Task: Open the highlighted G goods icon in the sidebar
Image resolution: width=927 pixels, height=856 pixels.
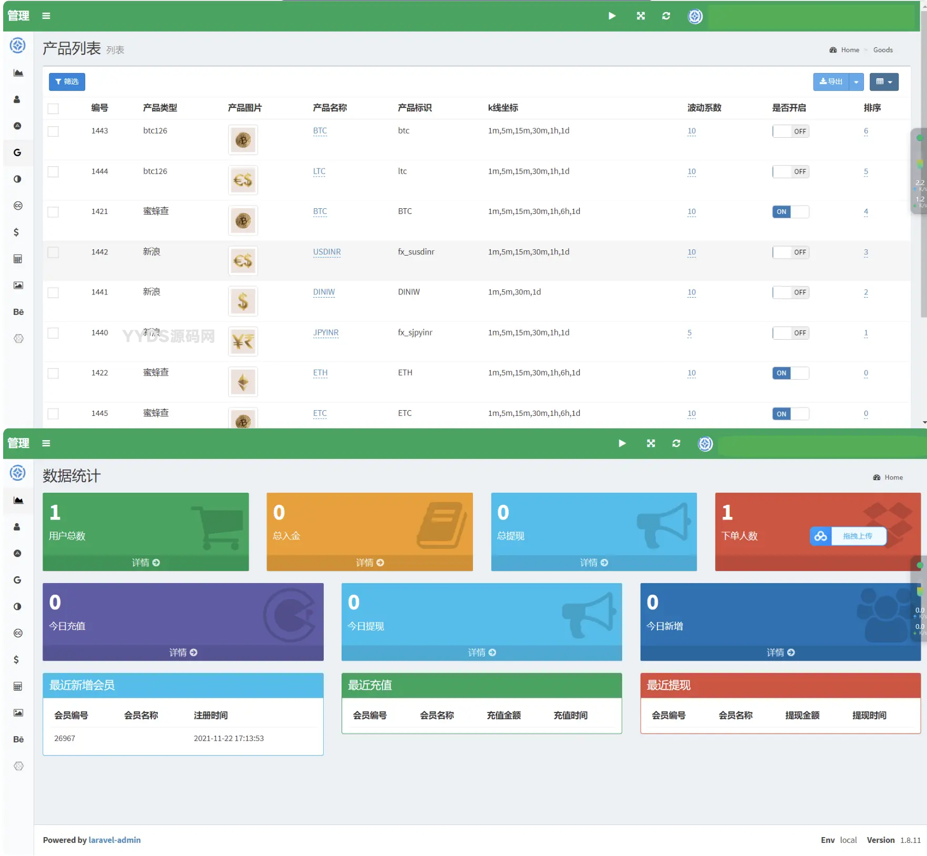Action: [x=18, y=152]
